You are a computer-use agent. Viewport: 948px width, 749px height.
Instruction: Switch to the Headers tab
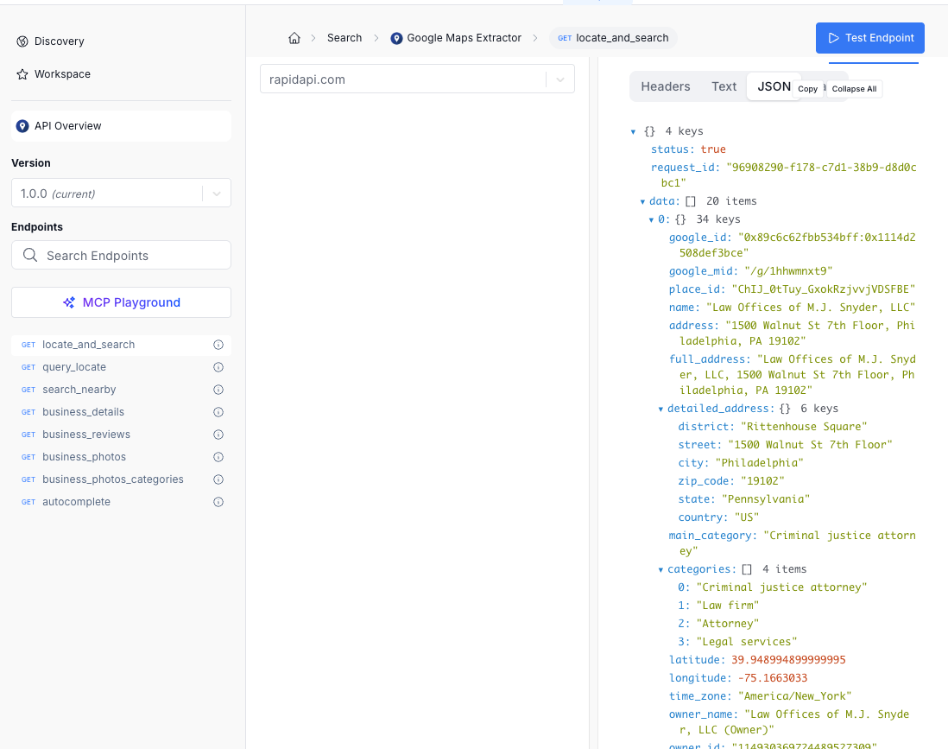[x=665, y=86]
